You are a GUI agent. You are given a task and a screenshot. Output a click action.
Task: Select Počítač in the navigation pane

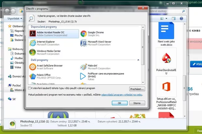coord(14,85)
